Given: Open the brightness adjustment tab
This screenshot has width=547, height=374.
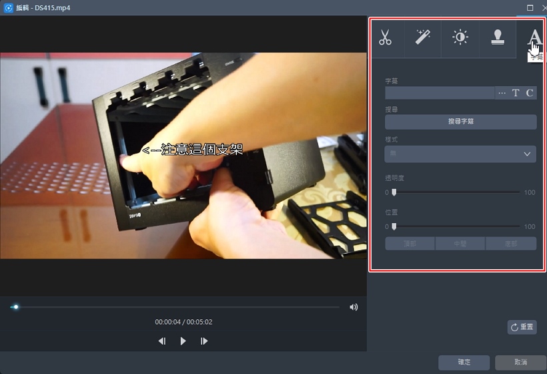Looking at the screenshot, I should point(460,38).
